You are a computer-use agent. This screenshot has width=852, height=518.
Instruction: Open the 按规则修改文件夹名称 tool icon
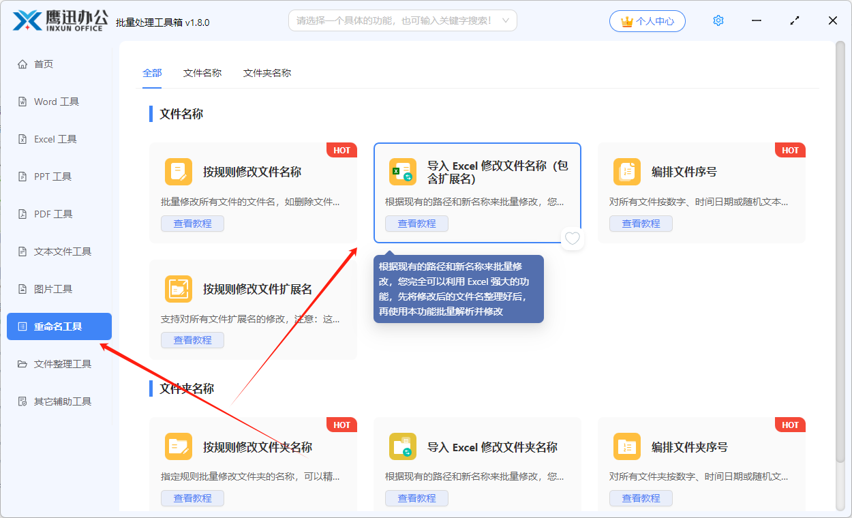179,446
